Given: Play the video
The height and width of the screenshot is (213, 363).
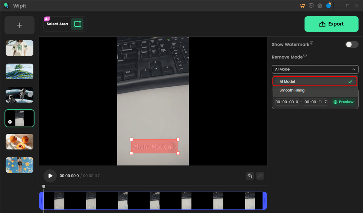Looking at the screenshot, I should click(50, 176).
